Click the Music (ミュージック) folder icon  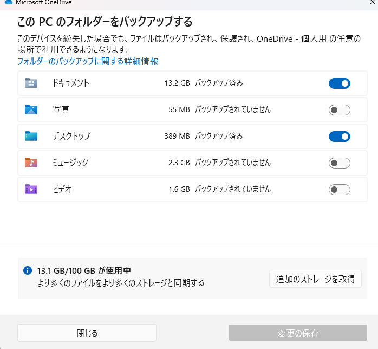(31, 163)
